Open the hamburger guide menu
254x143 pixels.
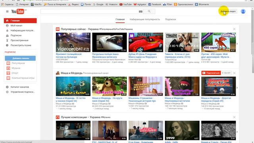(x=7, y=12)
